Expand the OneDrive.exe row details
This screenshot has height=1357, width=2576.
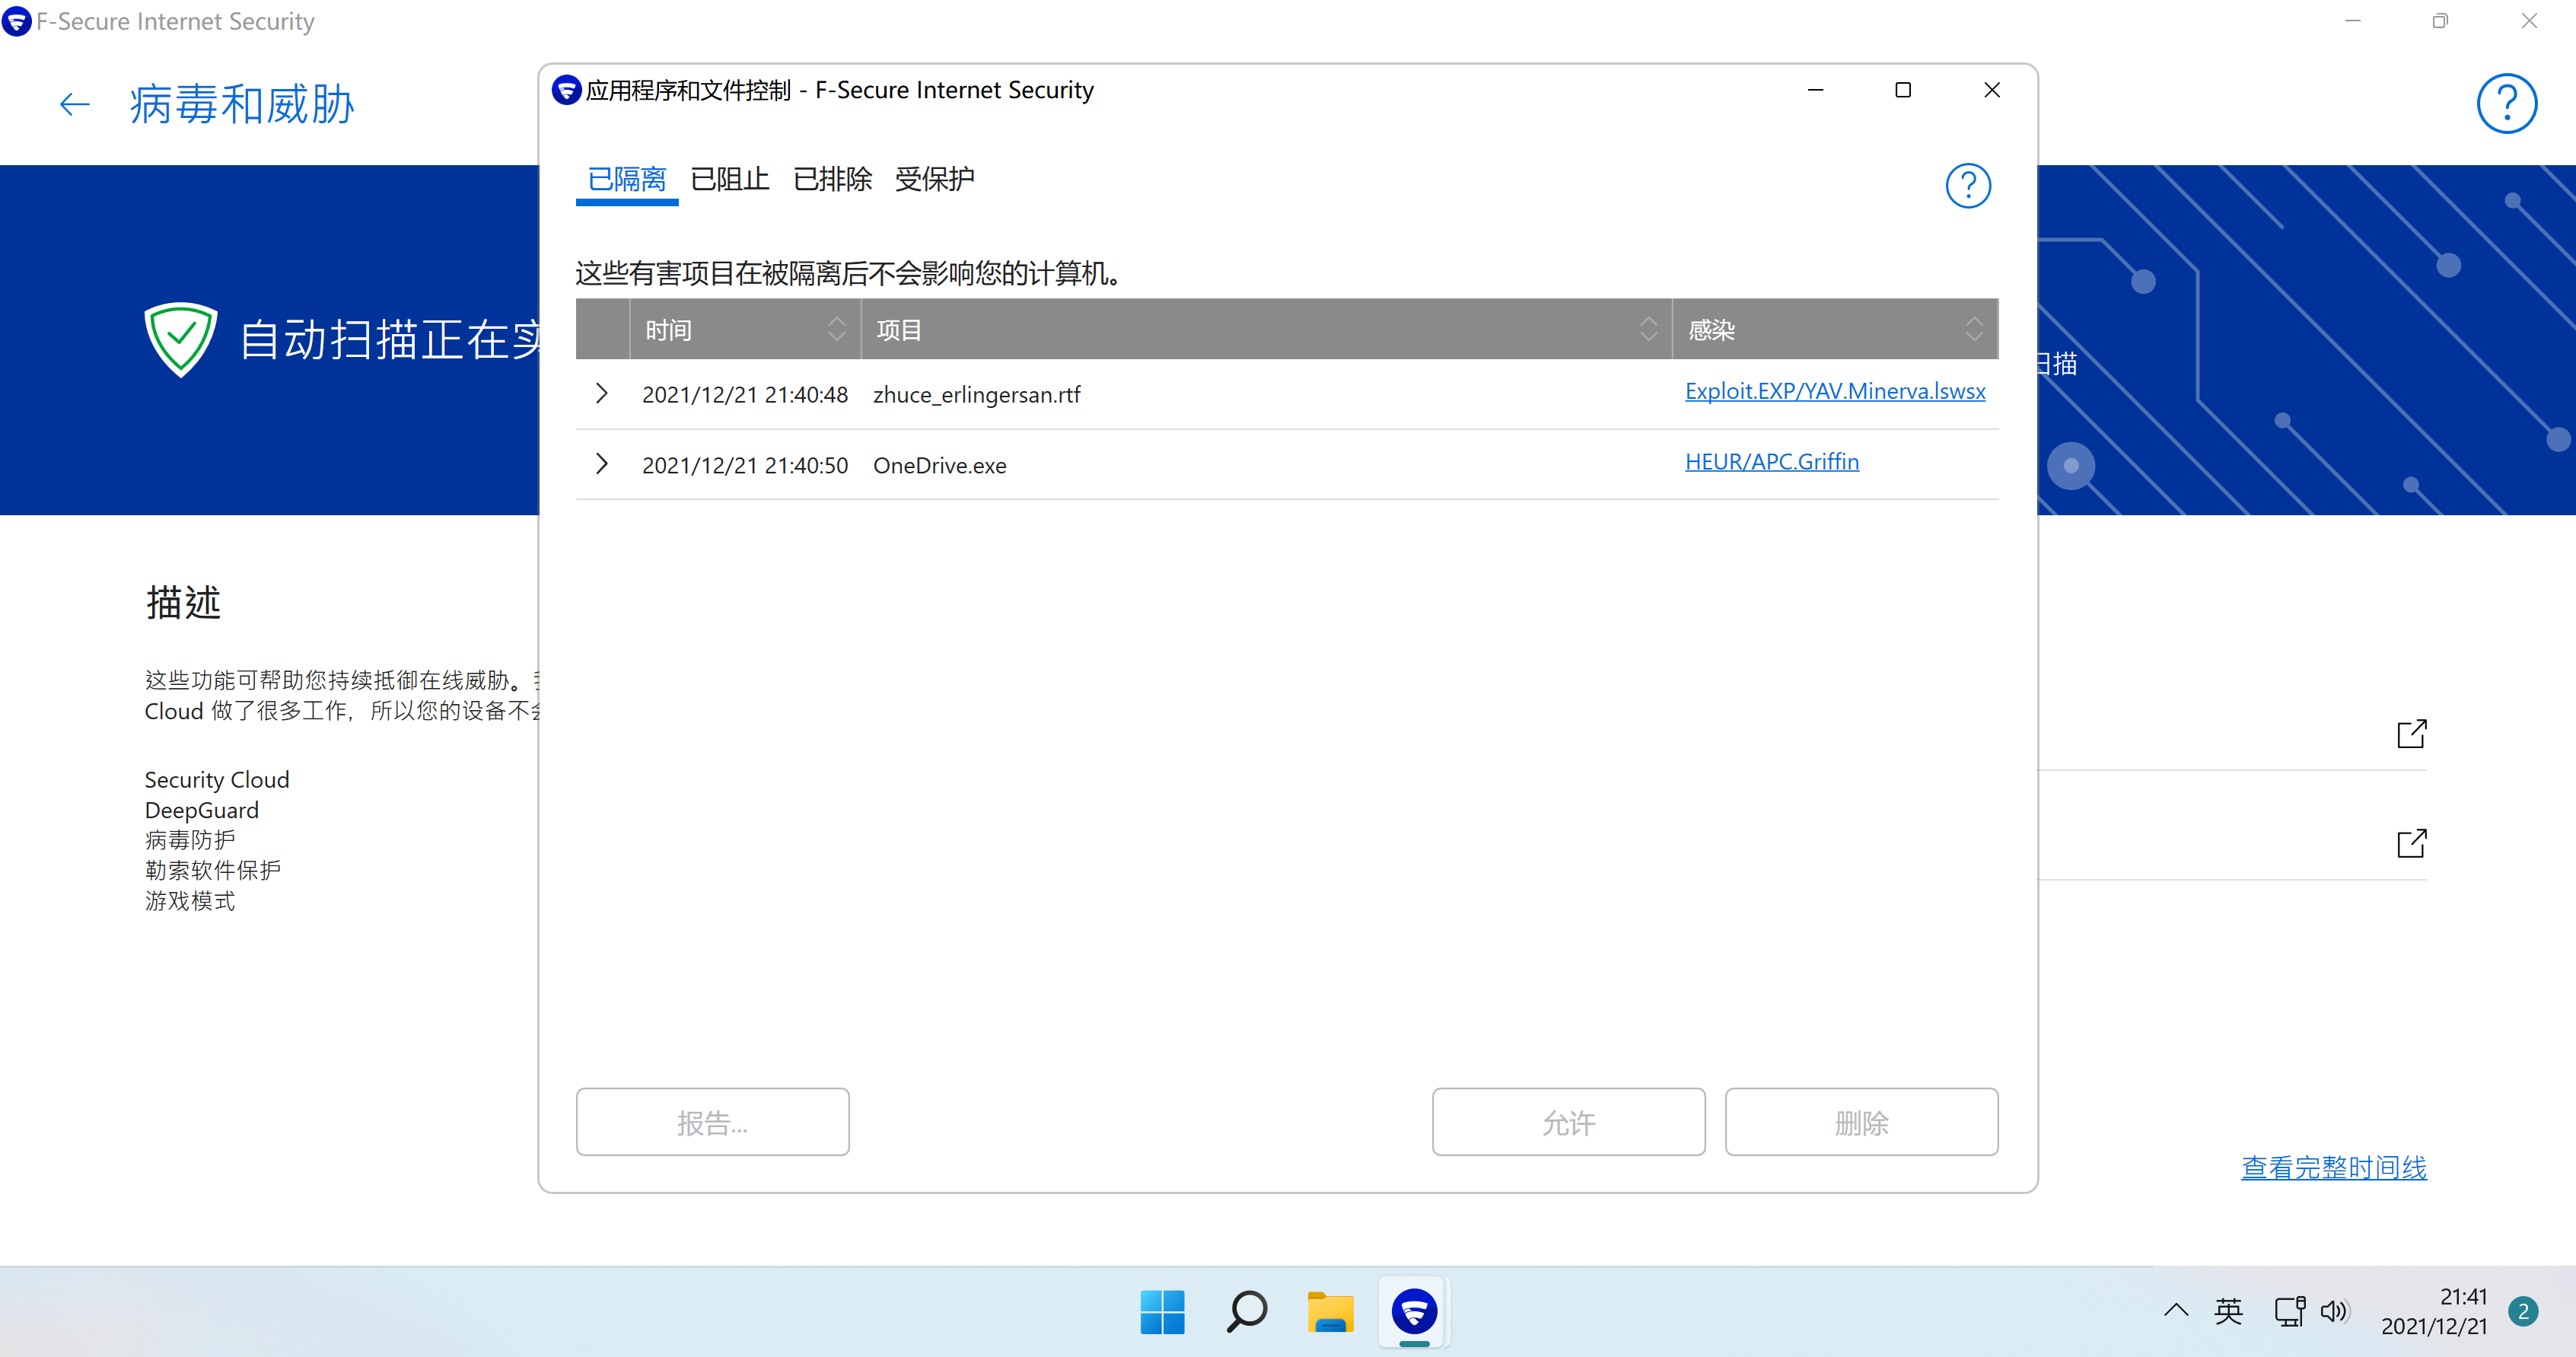coord(601,464)
